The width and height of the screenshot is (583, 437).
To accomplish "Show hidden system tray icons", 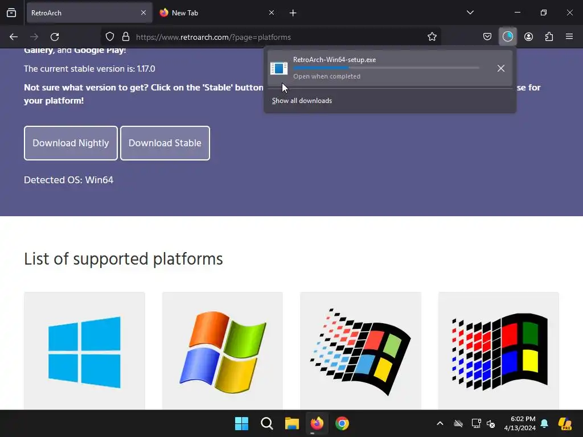I will point(440,423).
